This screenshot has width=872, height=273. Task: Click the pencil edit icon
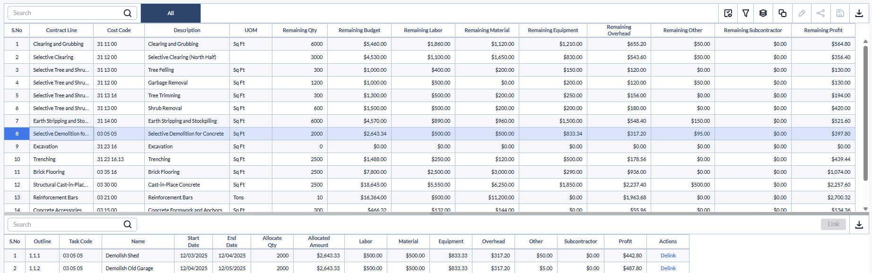pos(802,13)
